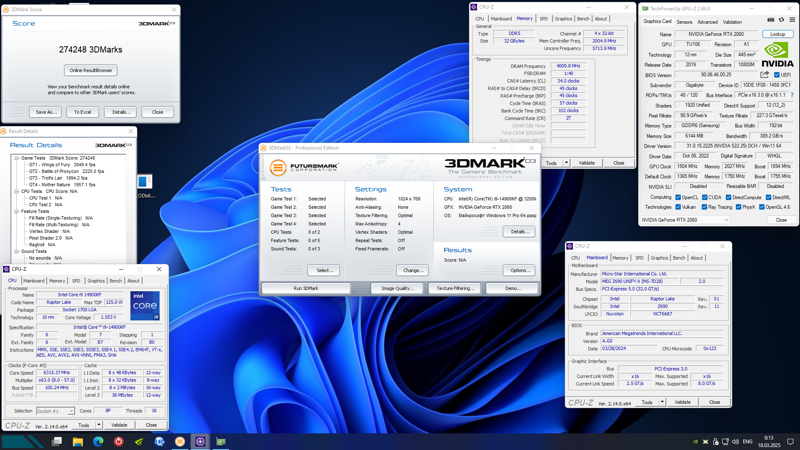
Task: Toggle the OpenCL checkbox
Action: (x=678, y=197)
